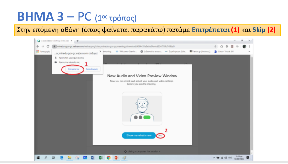The width and height of the screenshot is (288, 164).
Task: Close the microphone and camera permission popup
Action: tap(100, 51)
